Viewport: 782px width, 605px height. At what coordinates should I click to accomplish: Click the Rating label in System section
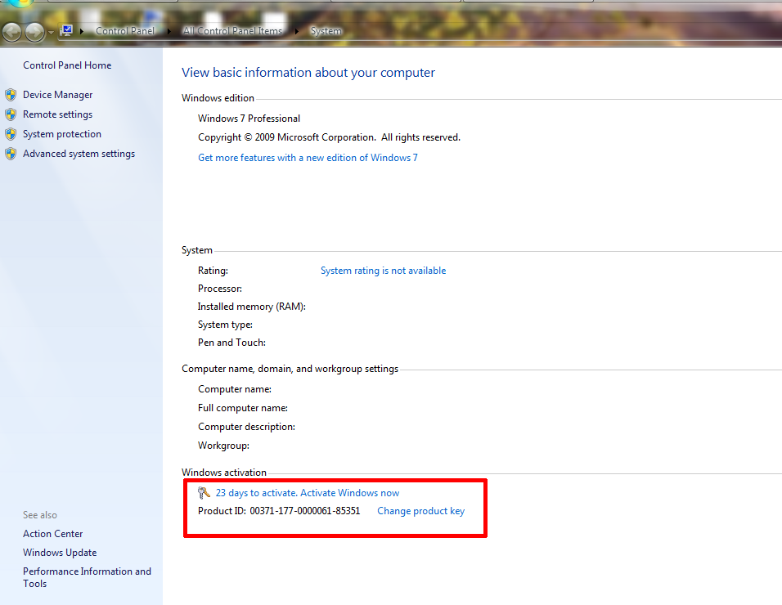coord(213,271)
